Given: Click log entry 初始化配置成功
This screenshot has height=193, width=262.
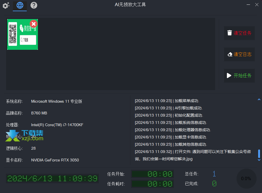Looking at the screenshot, I should click(x=169, y=115).
